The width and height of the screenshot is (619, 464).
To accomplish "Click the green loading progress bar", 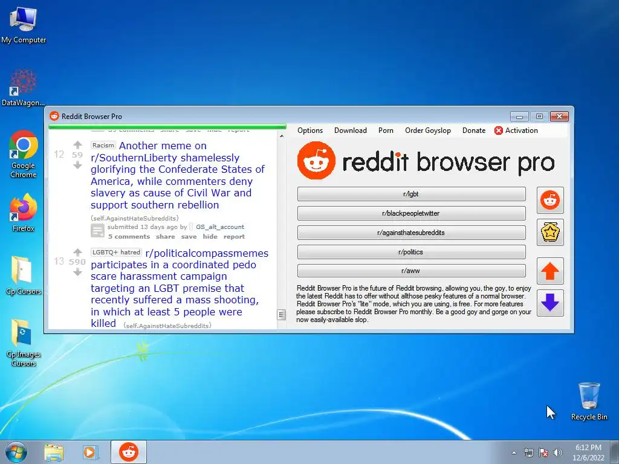I will pyautogui.click(x=167, y=127).
